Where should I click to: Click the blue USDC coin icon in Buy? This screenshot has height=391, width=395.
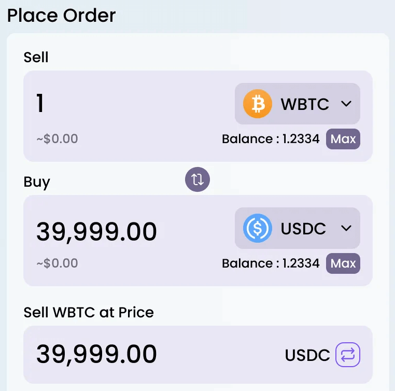tap(258, 228)
